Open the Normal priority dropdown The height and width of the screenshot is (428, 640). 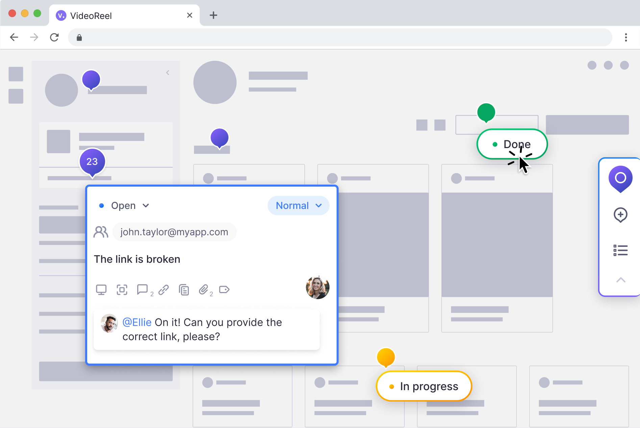coord(298,206)
